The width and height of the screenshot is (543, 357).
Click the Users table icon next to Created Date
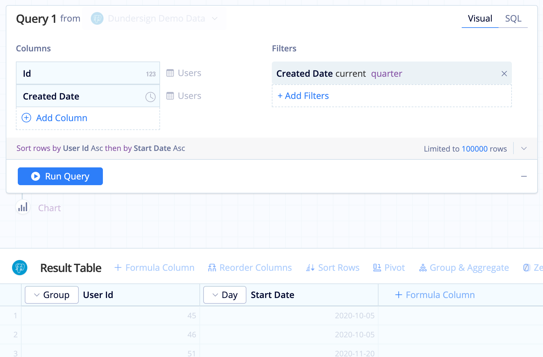click(x=170, y=96)
